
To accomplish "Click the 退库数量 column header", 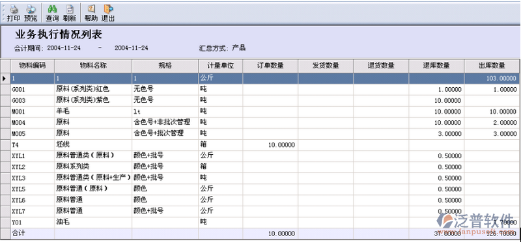I will click(x=436, y=66).
